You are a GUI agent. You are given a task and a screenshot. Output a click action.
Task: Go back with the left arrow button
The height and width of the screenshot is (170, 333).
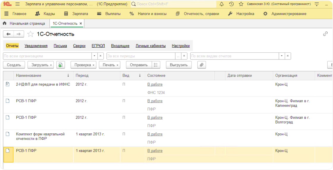[9, 34]
